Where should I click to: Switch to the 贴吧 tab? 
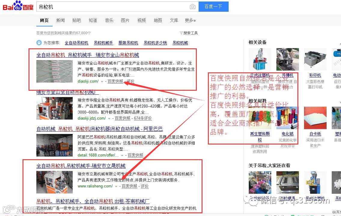(x=77, y=20)
